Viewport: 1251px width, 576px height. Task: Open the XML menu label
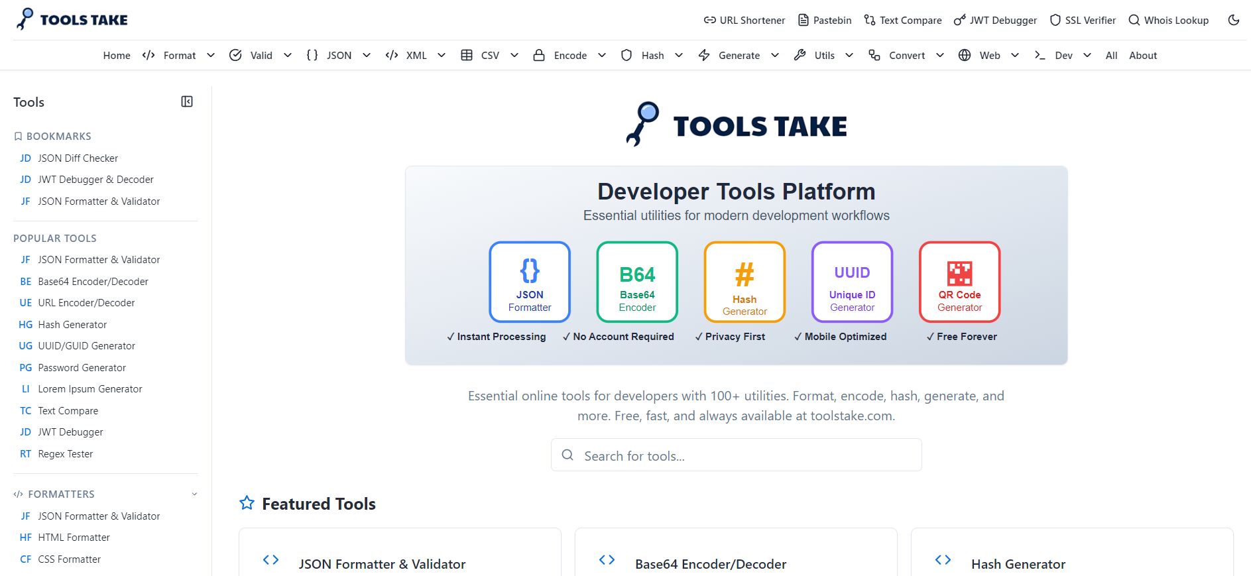(416, 56)
